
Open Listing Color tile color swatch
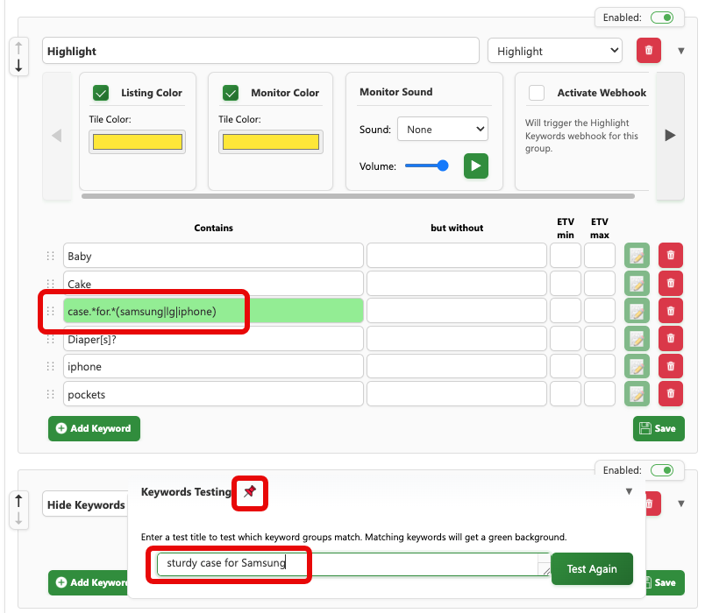(x=136, y=142)
